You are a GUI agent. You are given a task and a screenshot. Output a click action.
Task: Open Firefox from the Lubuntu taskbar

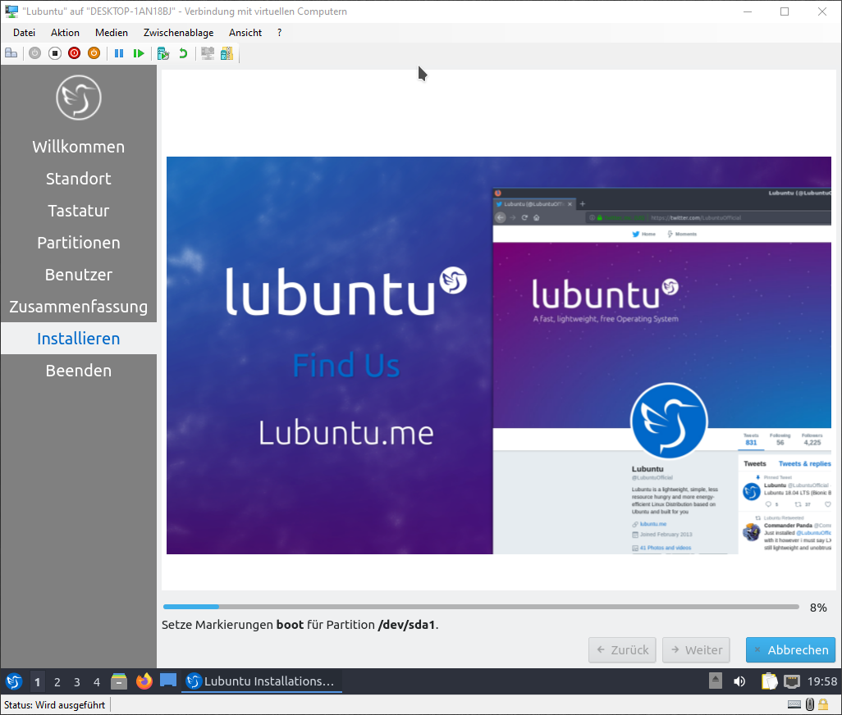(x=144, y=681)
